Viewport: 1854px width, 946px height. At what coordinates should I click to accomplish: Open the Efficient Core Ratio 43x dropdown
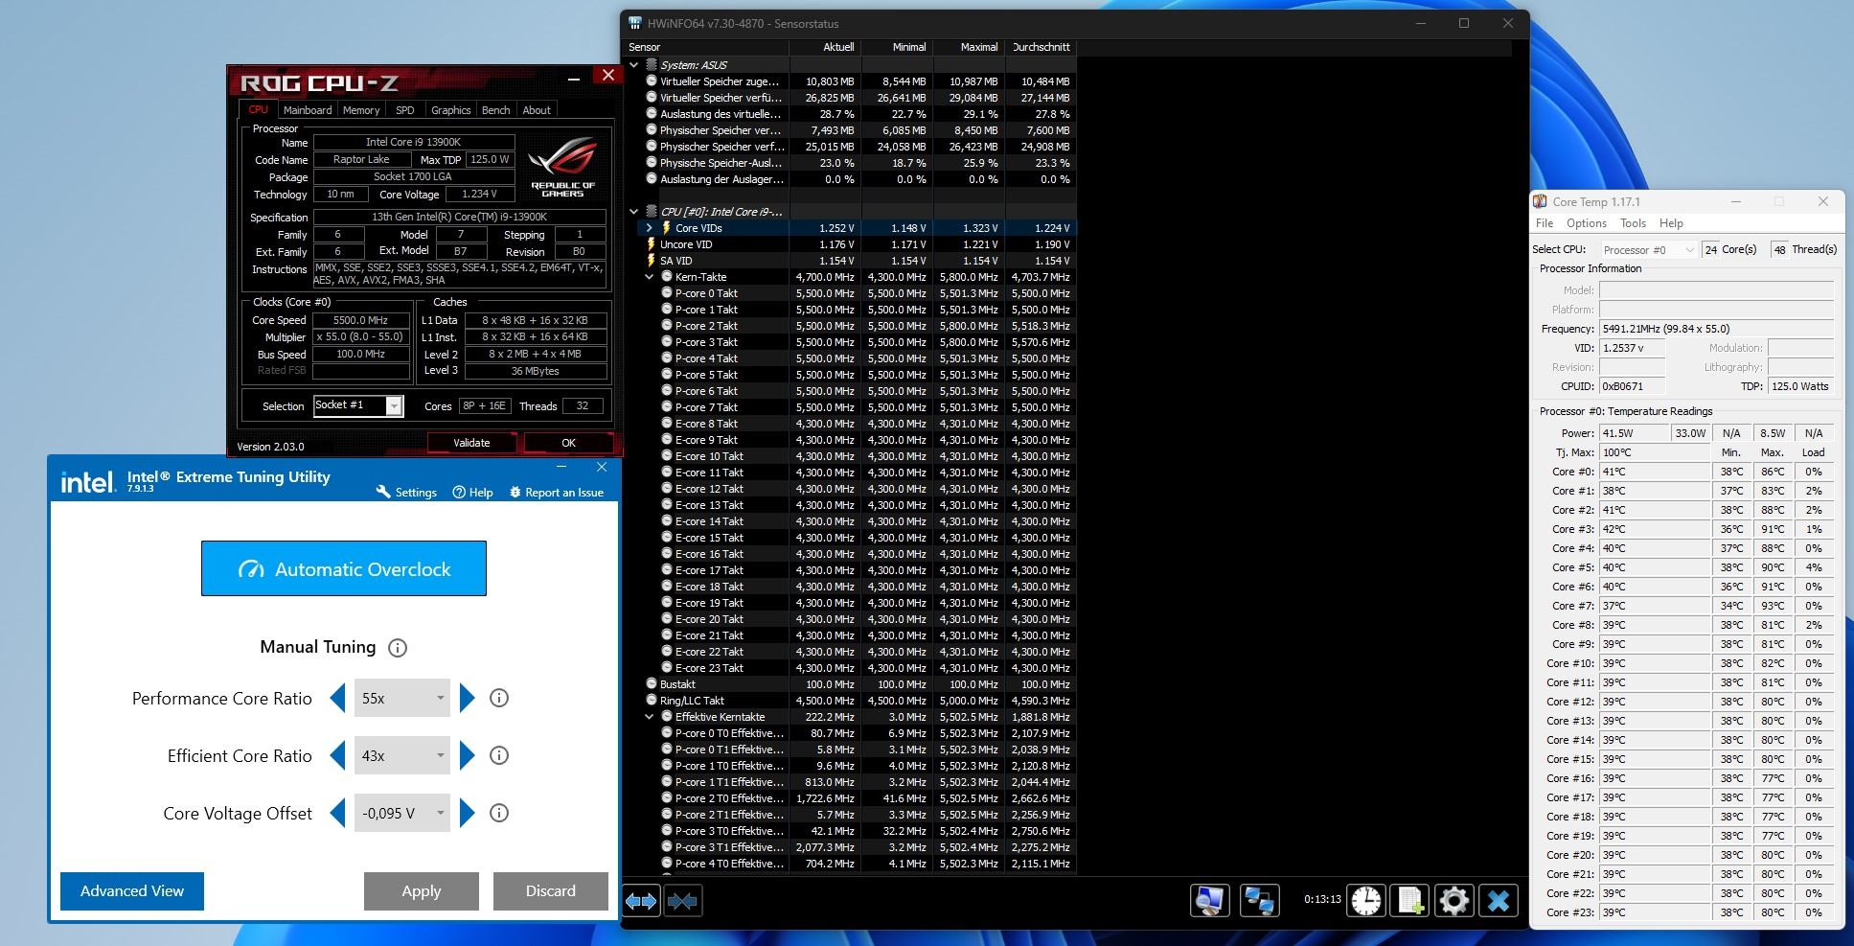click(x=401, y=756)
